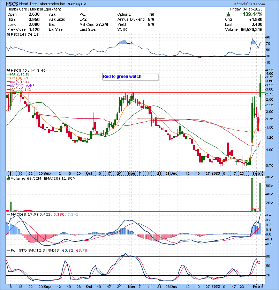
Task: Select the HSCS ticker symbol in header
Action: tap(12, 4)
